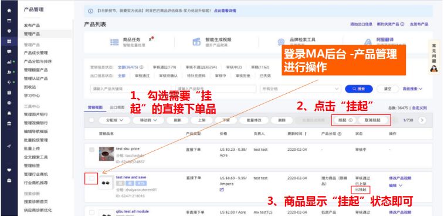Open the 分配给 dropdown
This screenshot has height=223, width=444.
pyautogui.click(x=115, y=120)
